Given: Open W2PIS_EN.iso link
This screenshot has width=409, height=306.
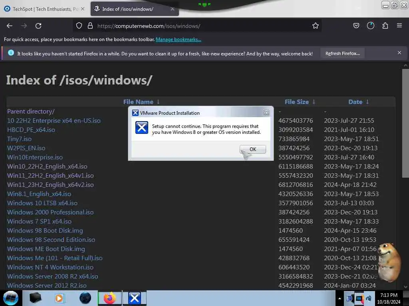Looking at the screenshot, I should (x=26, y=148).
